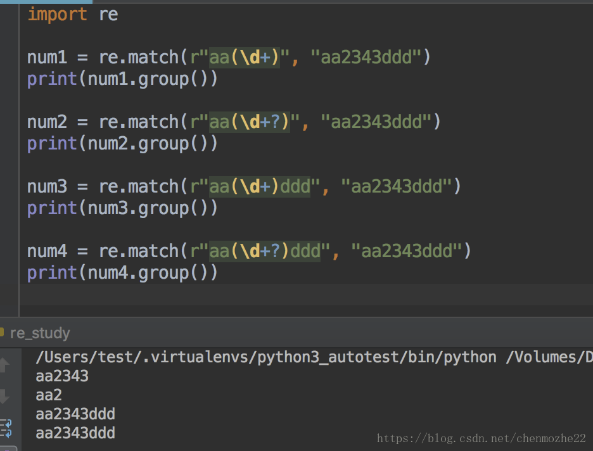Image resolution: width=593 pixels, height=451 pixels.
Task: Click the 'aa2343ddd' output directly below 'aa2'
Action: [x=75, y=414]
